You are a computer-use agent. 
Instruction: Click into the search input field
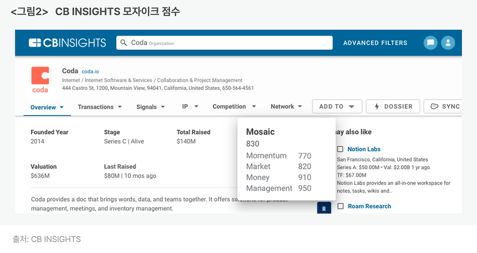231,43
